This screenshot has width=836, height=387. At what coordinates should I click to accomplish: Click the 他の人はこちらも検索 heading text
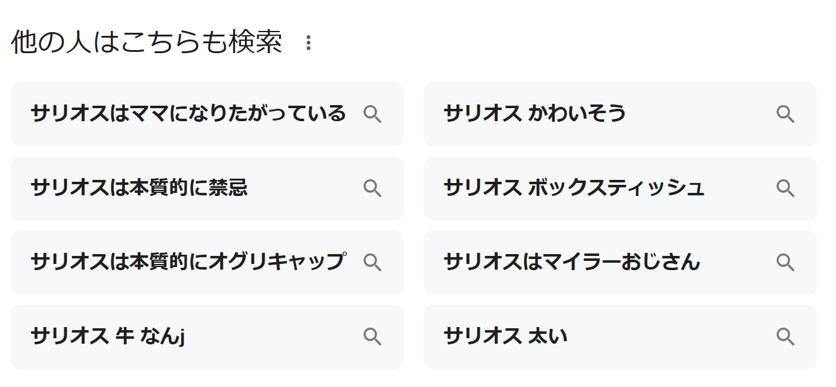[x=147, y=43]
